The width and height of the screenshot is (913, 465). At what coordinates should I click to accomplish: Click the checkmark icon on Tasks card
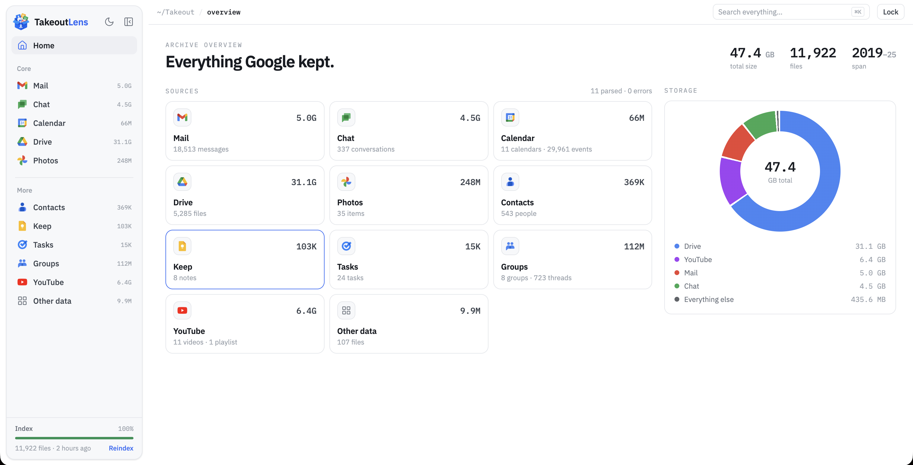346,246
